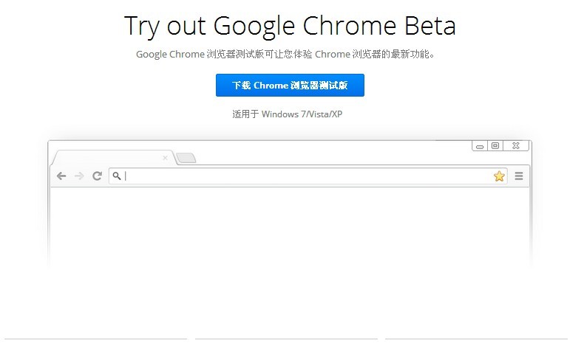Viewport: 584px width, 346px height.
Task: Click the browser forward arrow
Action: 79,176
